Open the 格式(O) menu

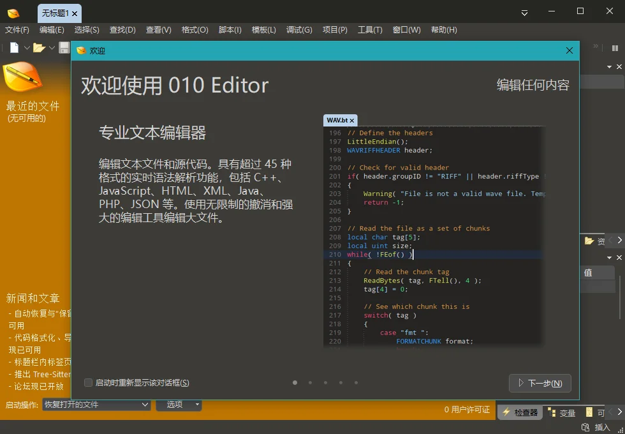tap(195, 30)
